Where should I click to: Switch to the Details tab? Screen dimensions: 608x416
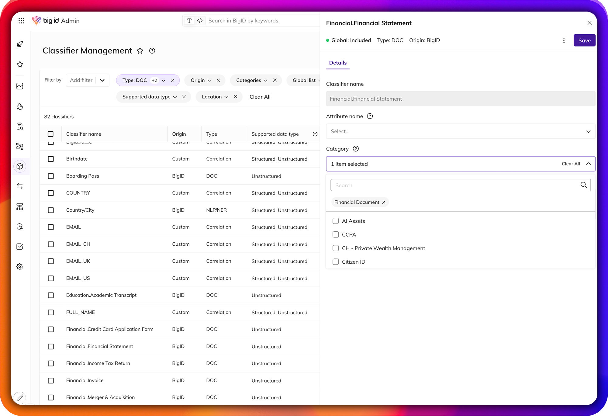[338, 63]
